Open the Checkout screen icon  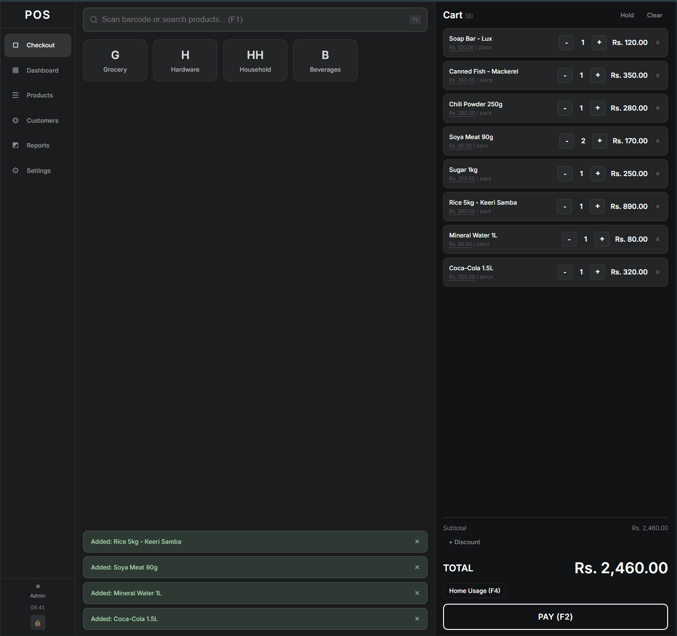tap(15, 45)
